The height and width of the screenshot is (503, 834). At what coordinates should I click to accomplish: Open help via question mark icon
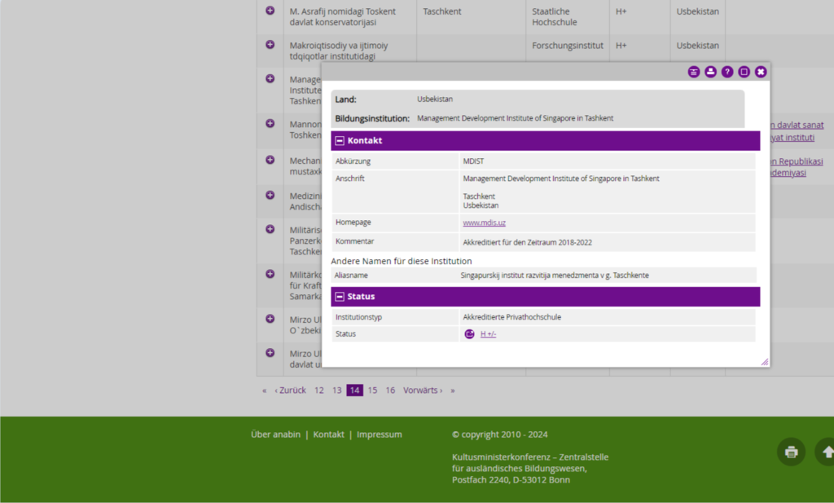727,72
